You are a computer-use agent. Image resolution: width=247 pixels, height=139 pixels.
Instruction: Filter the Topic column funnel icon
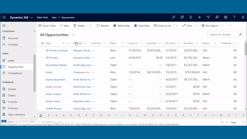point(67,43)
